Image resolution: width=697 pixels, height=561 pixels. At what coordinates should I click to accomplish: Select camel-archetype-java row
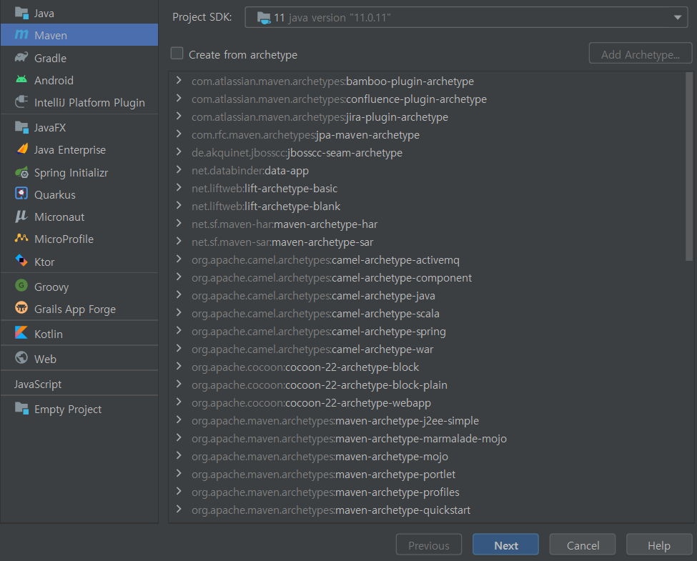click(427, 296)
